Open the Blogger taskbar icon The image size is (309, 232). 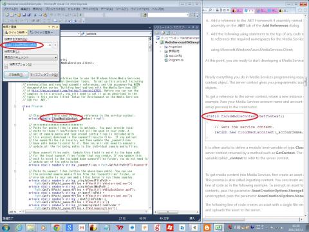pyautogui.click(x=207, y=227)
